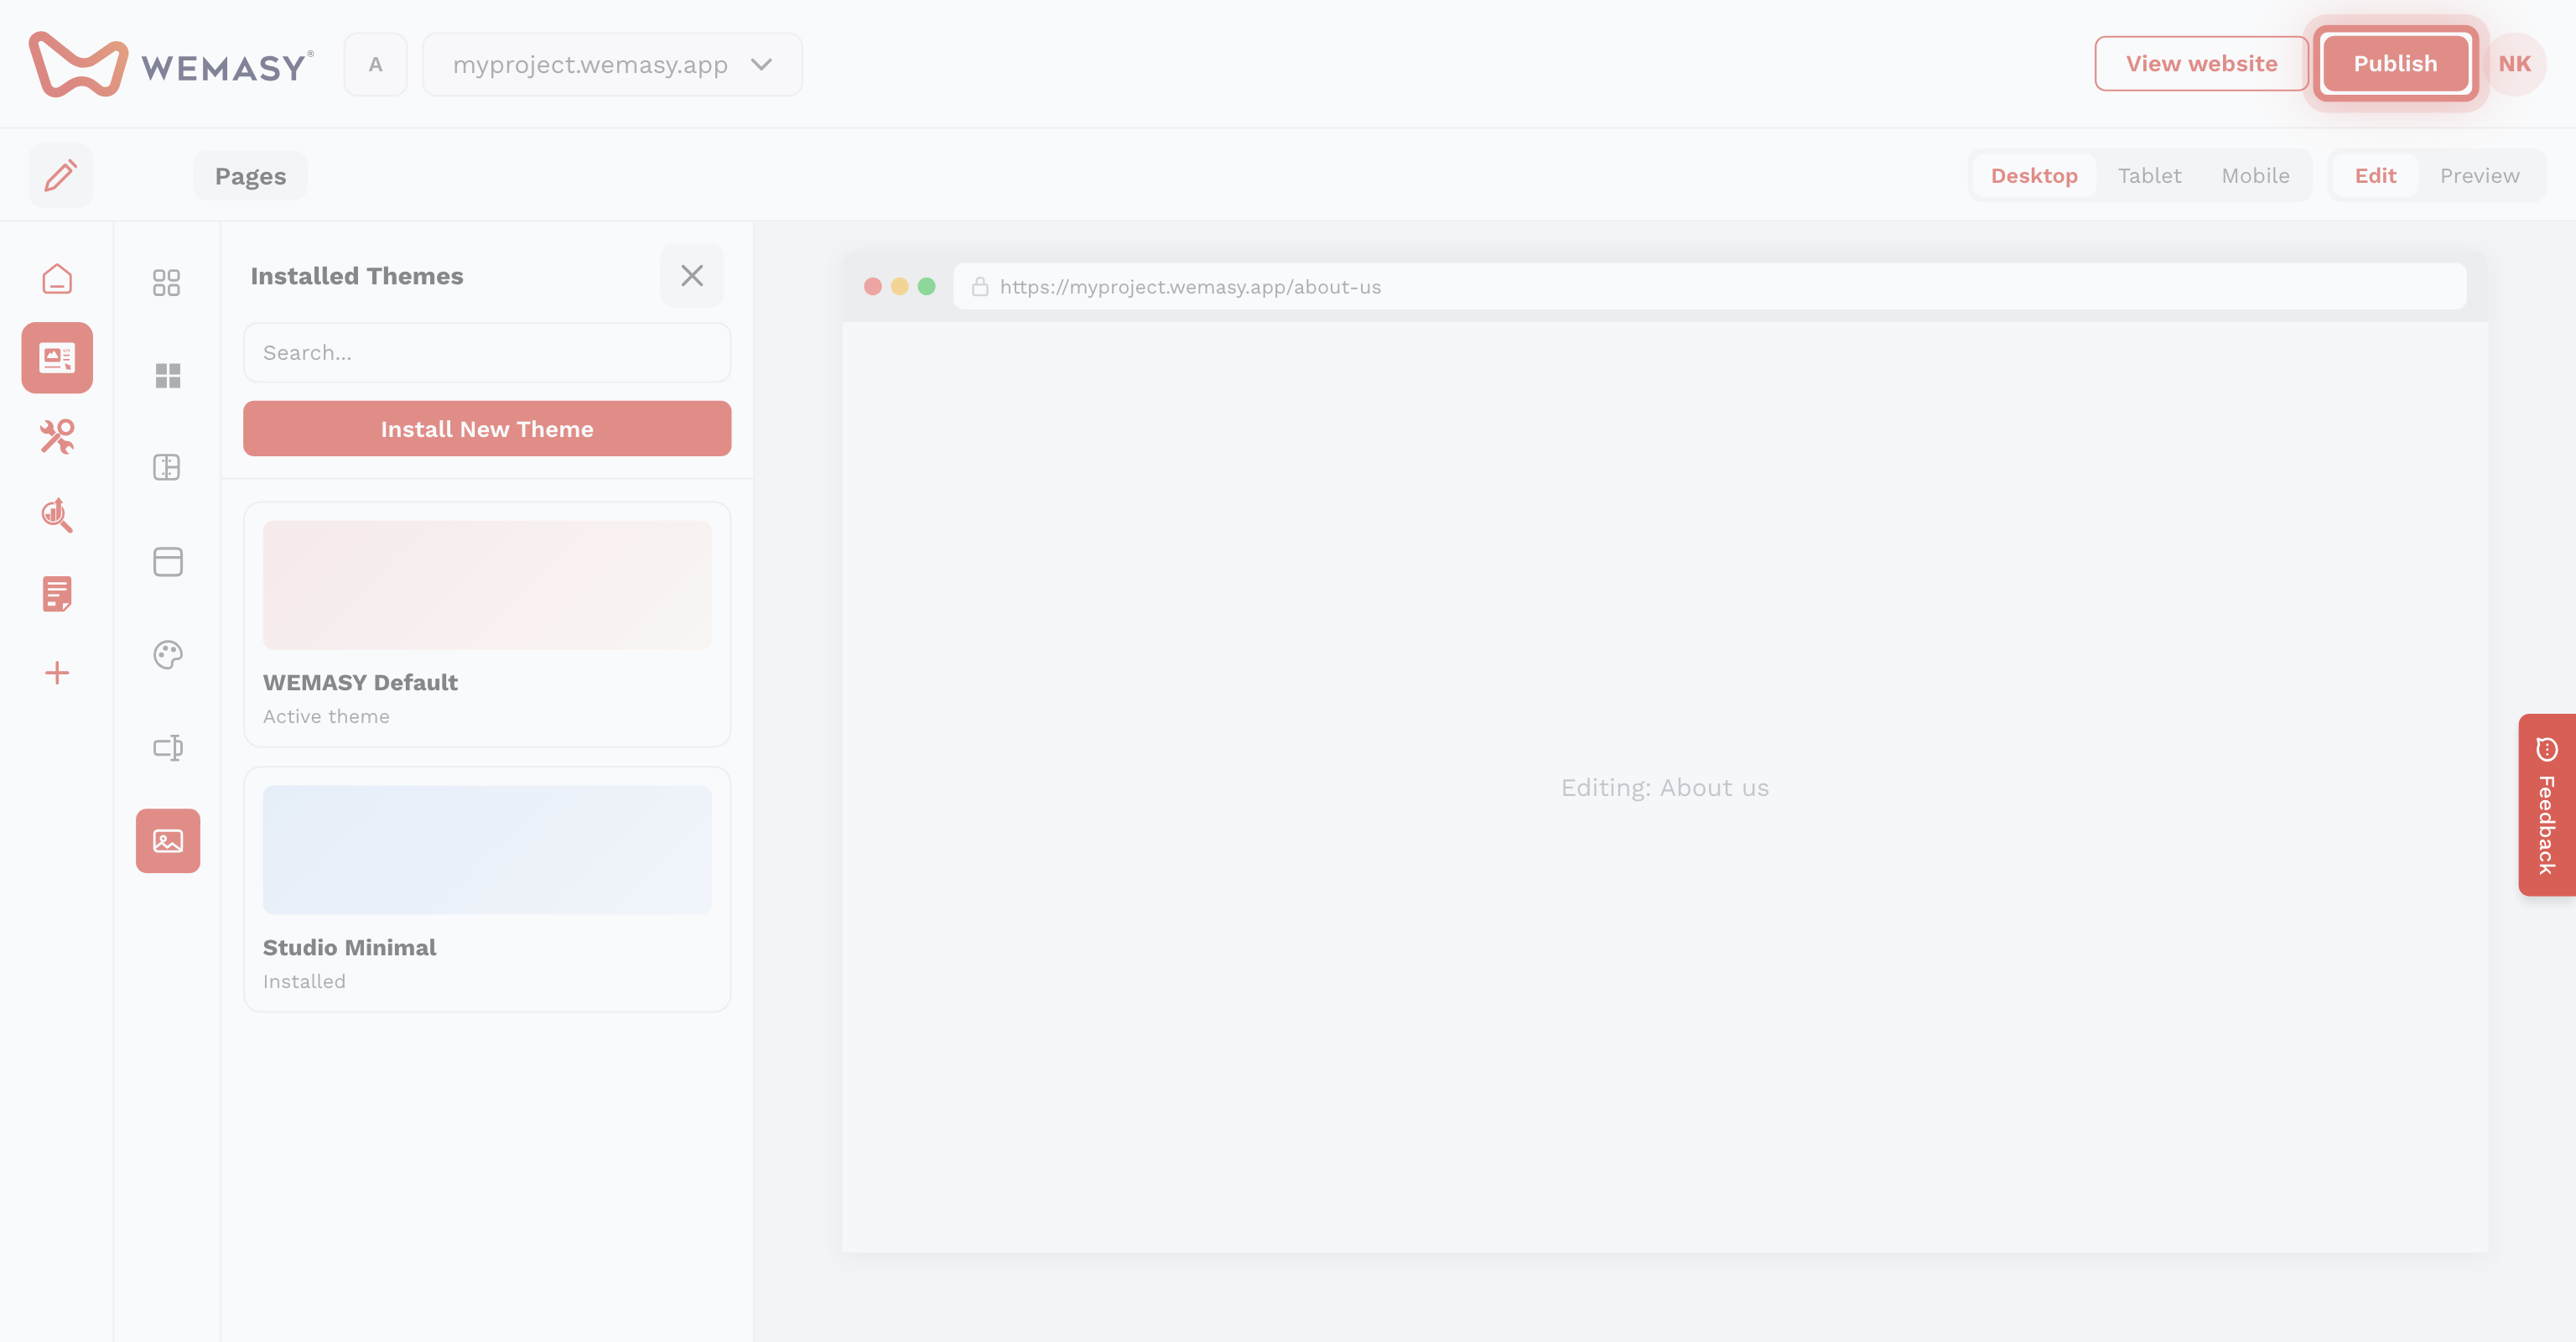Screen dimensions: 2576x1342
Task: Click the A language button
Action: pos(375,64)
